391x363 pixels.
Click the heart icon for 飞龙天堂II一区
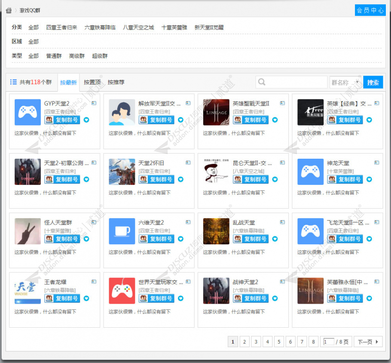[x=370, y=239]
